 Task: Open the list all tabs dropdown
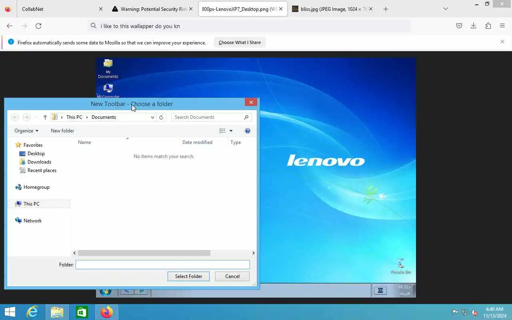pos(446,9)
